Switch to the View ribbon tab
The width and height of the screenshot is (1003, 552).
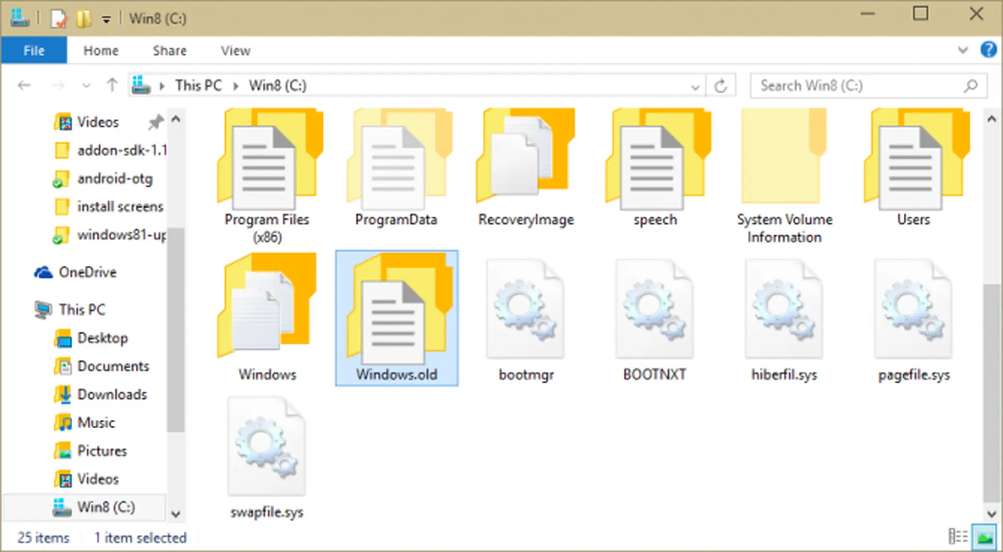tap(235, 50)
